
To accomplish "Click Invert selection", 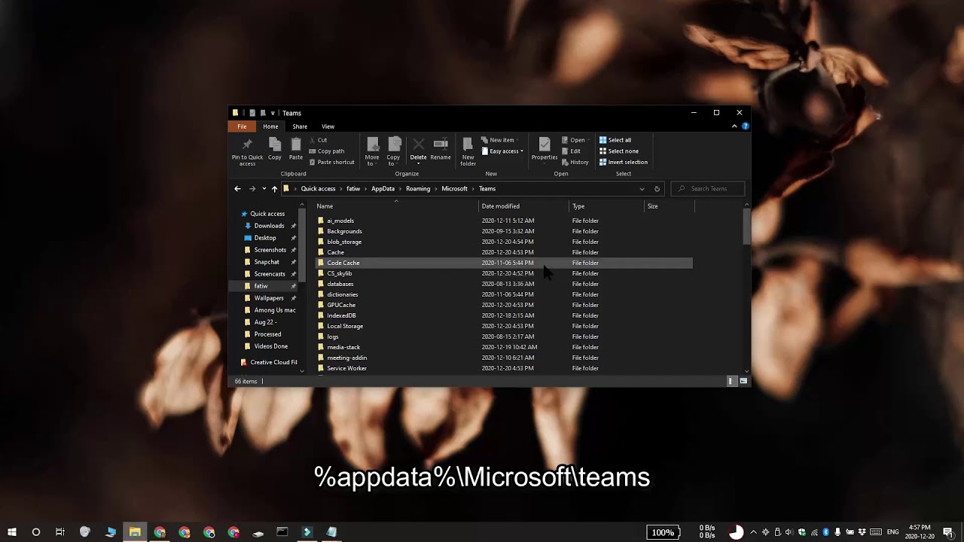I will 623,162.
